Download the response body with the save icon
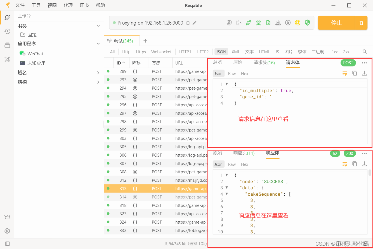This screenshot has height=249, width=373. coord(364,164)
